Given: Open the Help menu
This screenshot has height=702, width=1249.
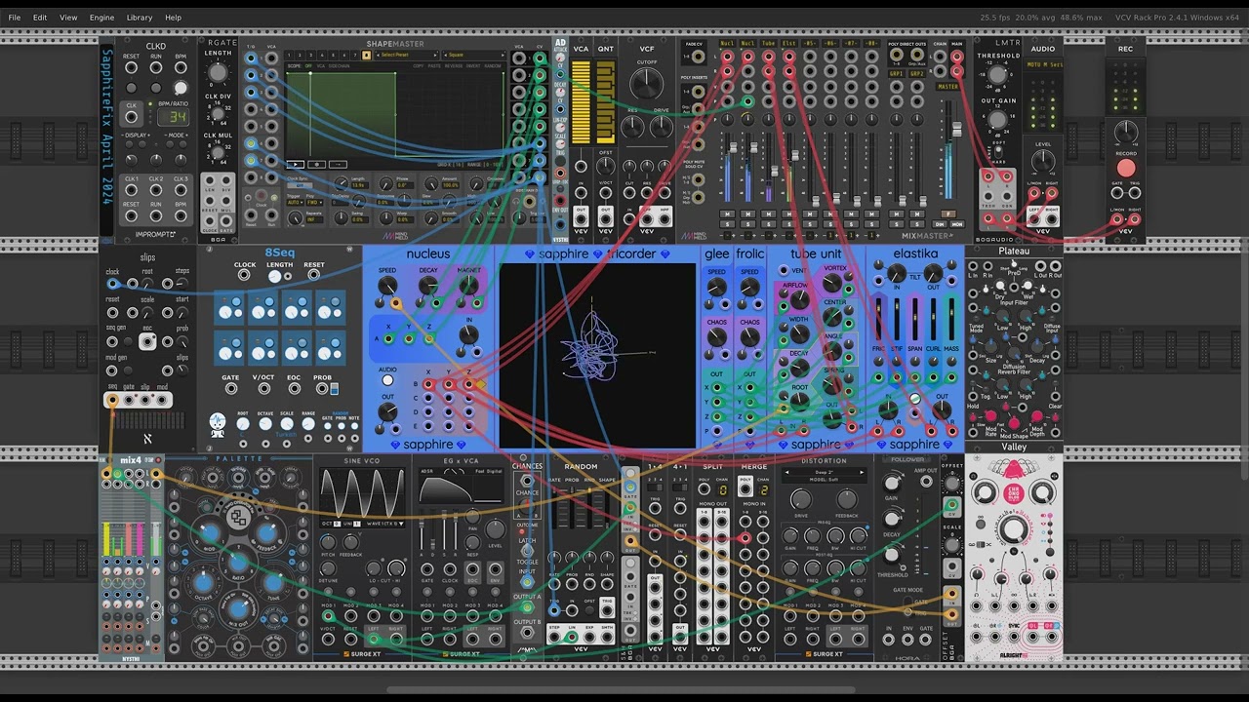Looking at the screenshot, I should [x=173, y=18].
